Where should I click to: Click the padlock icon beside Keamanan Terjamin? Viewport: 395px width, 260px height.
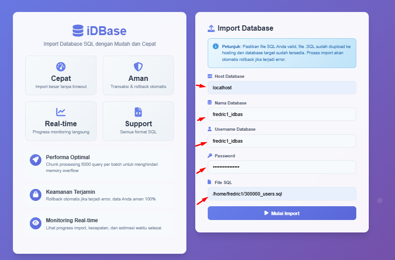[x=36, y=195]
